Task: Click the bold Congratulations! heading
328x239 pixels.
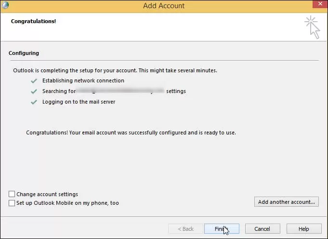Action: coord(33,21)
